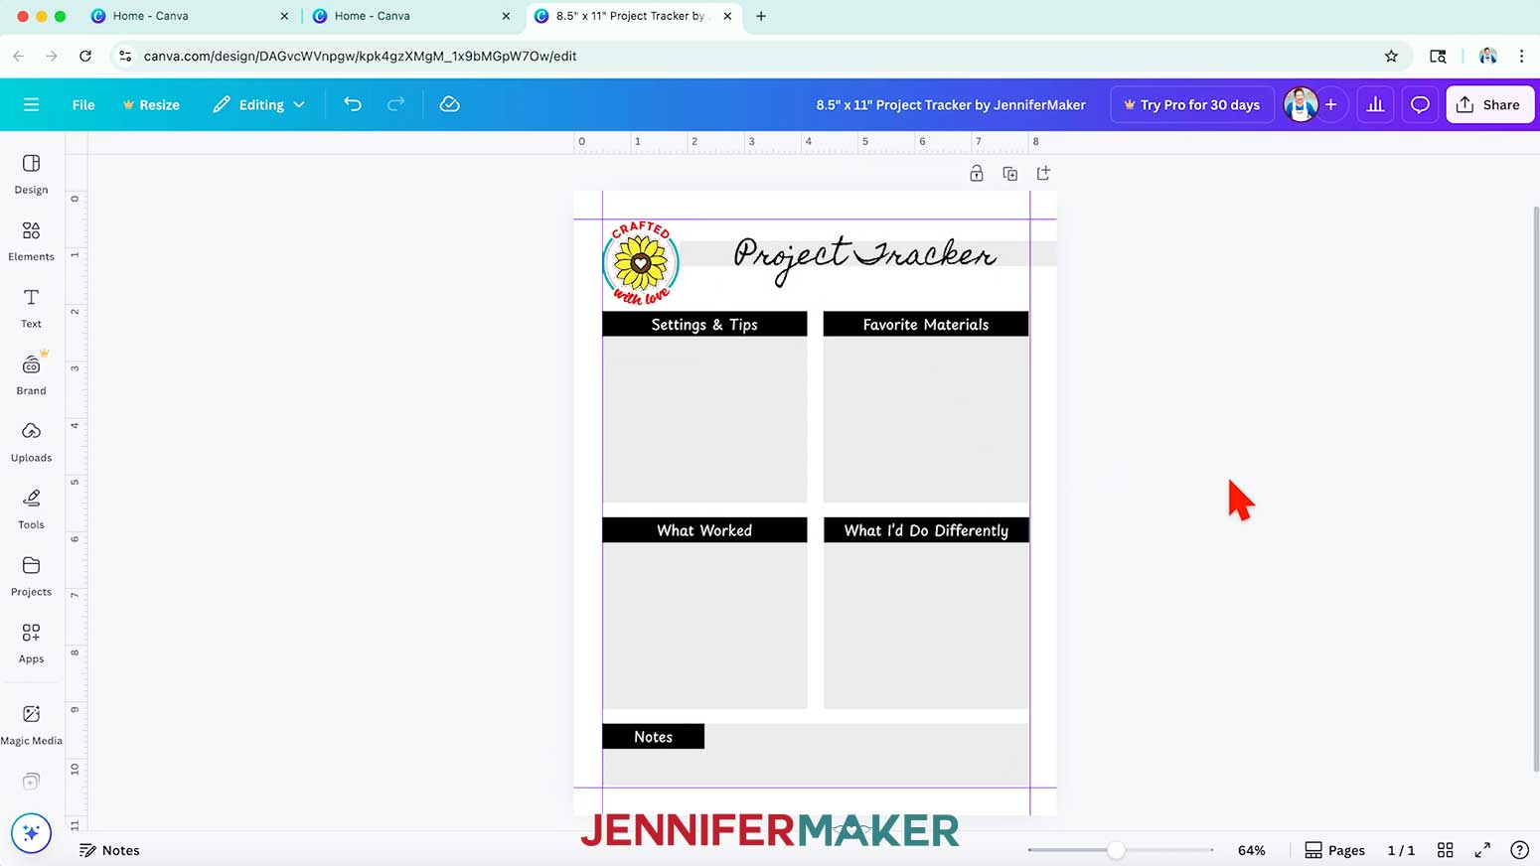Click the 64% zoom level

1251,850
